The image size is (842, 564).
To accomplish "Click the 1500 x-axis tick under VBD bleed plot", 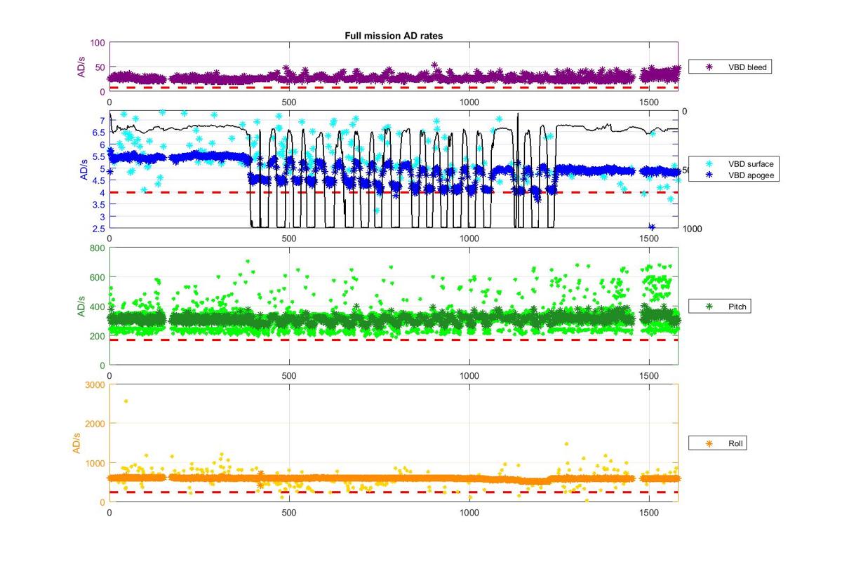I will (x=650, y=102).
